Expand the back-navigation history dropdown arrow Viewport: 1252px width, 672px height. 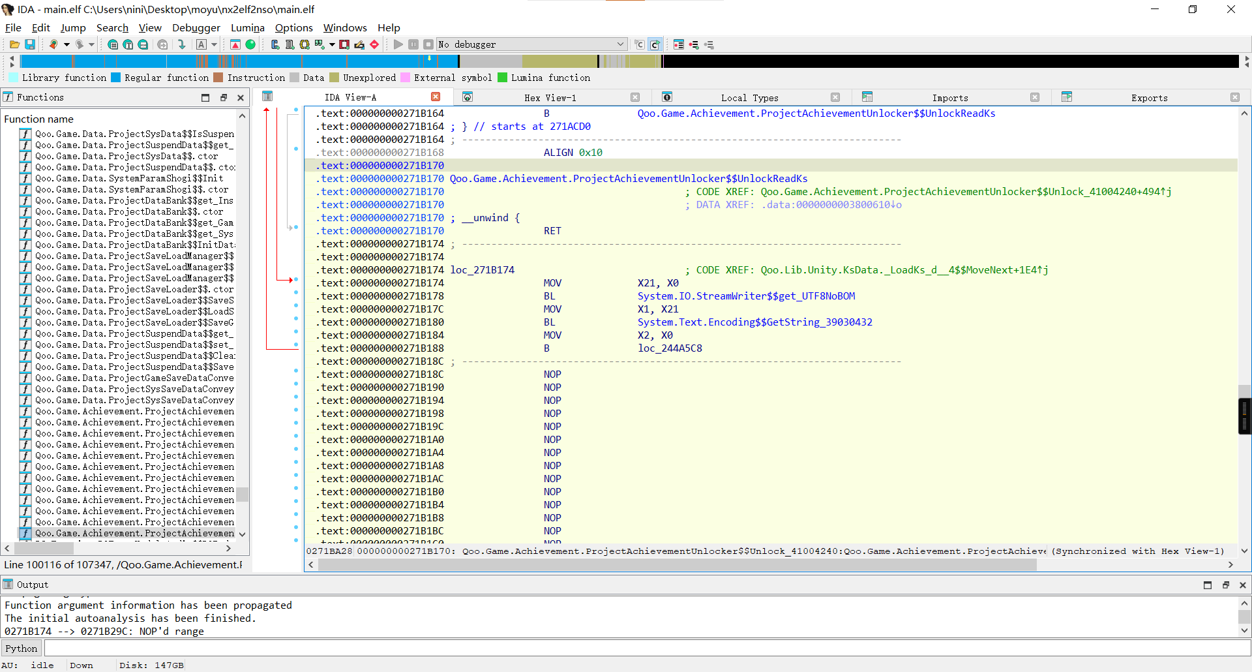[67, 44]
